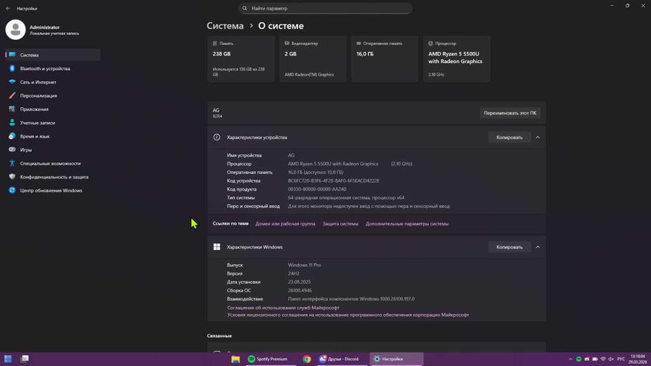Click the magnifier icon in the search box
Screen dimensions: 651x366
tap(245, 8)
